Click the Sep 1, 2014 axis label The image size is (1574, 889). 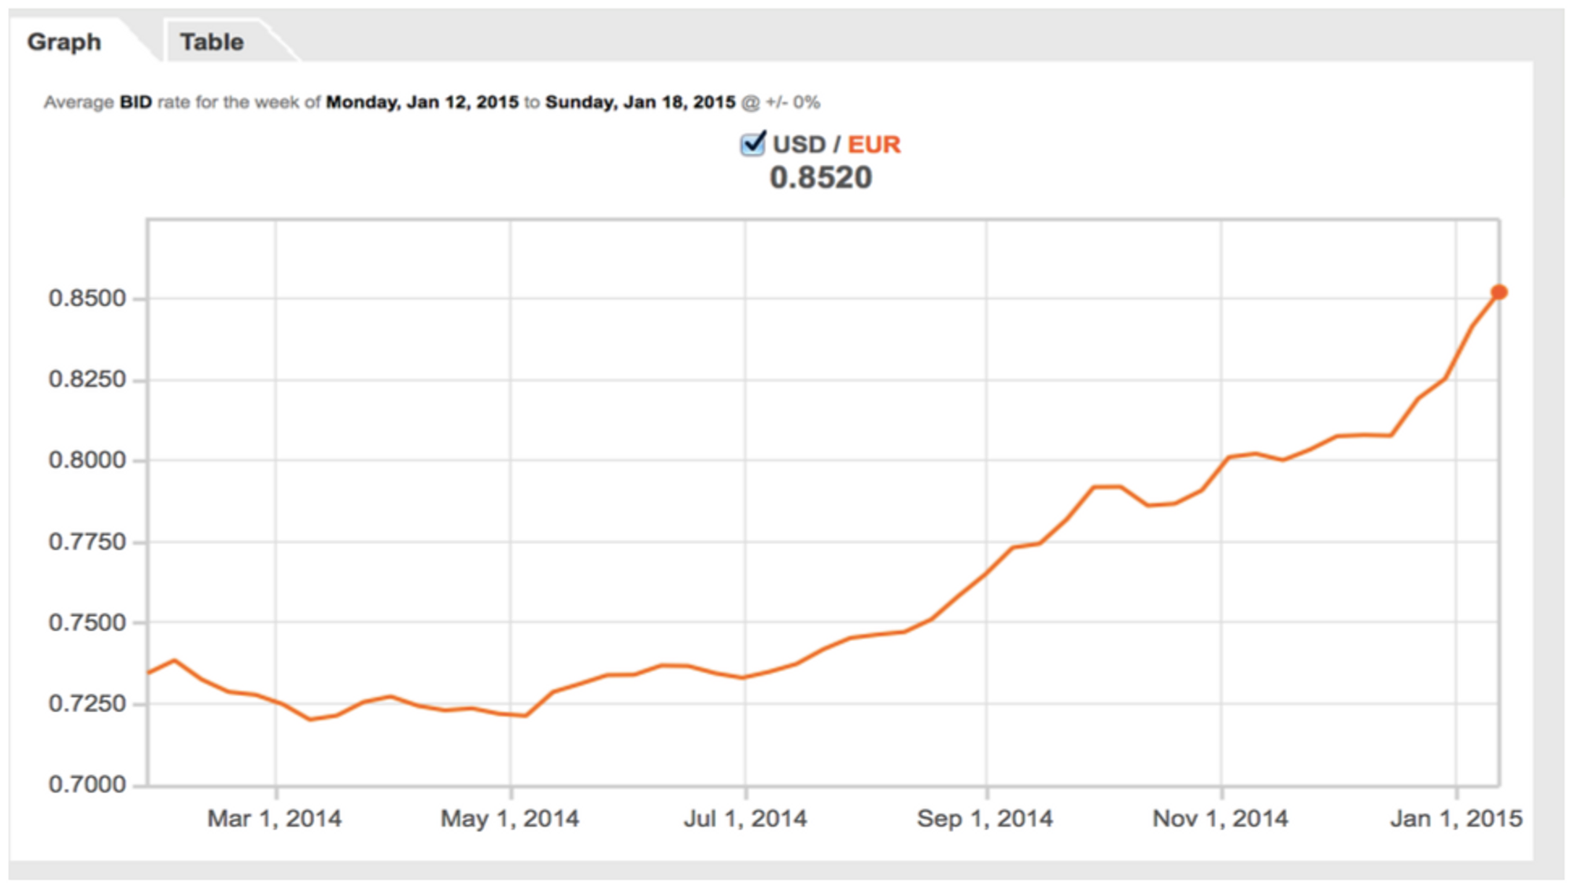pyautogui.click(x=985, y=819)
